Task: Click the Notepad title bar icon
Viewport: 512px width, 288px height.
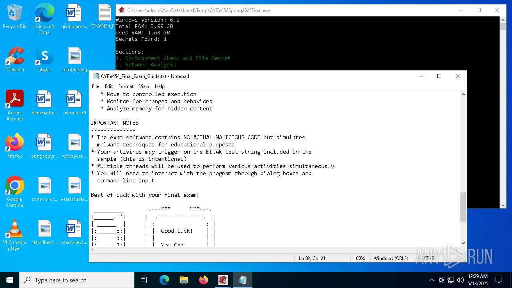Action: [x=96, y=76]
